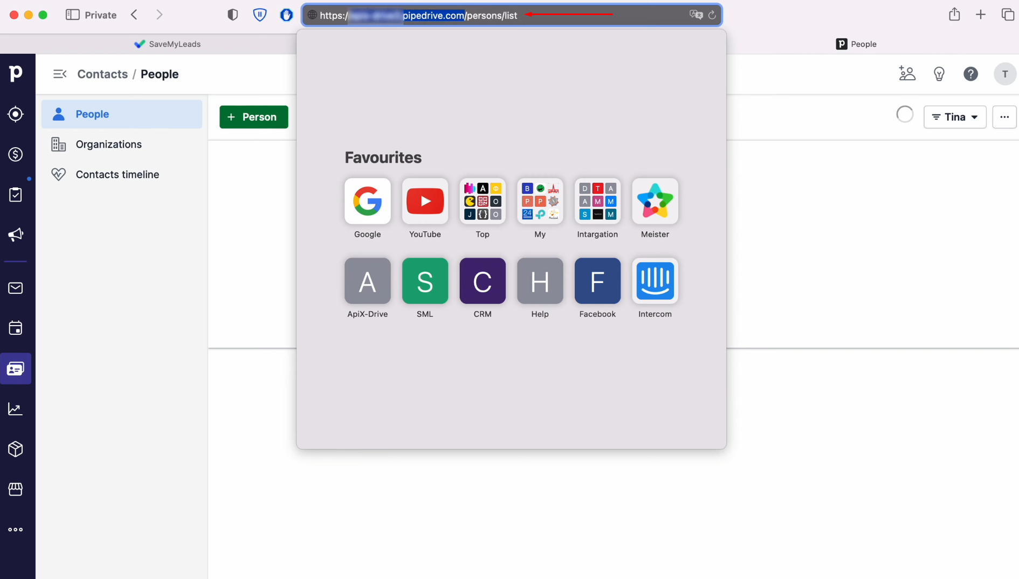Image resolution: width=1019 pixels, height=579 pixels.
Task: Click the privacy shield half-circle icon
Action: click(x=233, y=15)
